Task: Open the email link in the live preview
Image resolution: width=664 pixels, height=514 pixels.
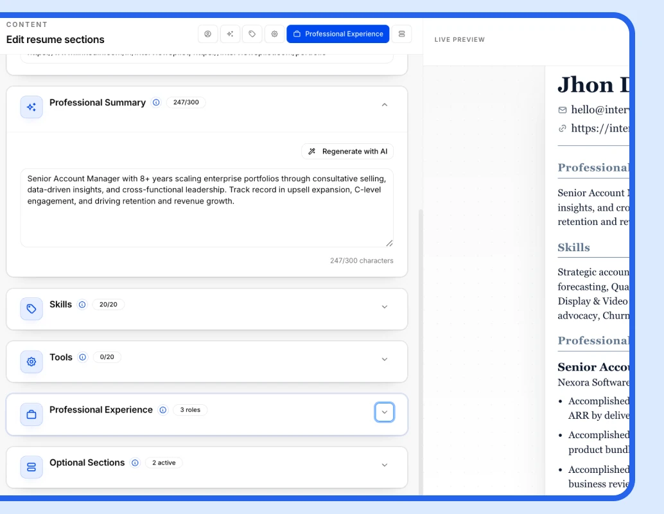Action: click(x=596, y=109)
